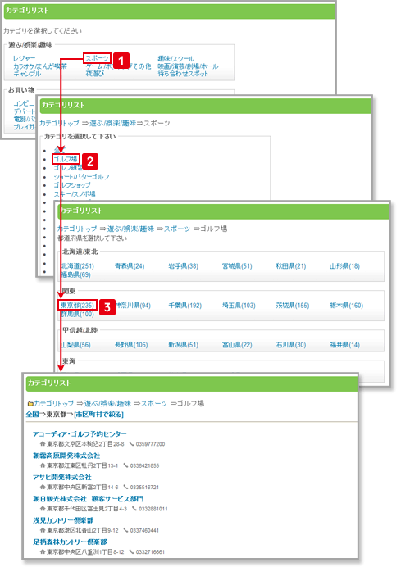This screenshot has width=410, height=576.
Task: Select ゴルフ場 from the sports list
Action: (x=66, y=159)
